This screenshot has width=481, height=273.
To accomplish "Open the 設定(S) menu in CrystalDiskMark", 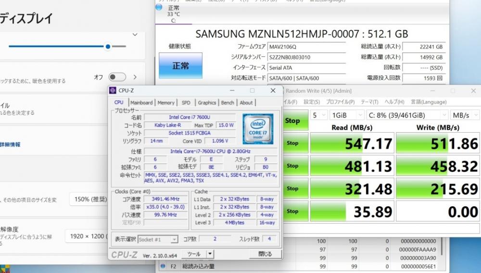I will pyautogui.click(x=312, y=102).
